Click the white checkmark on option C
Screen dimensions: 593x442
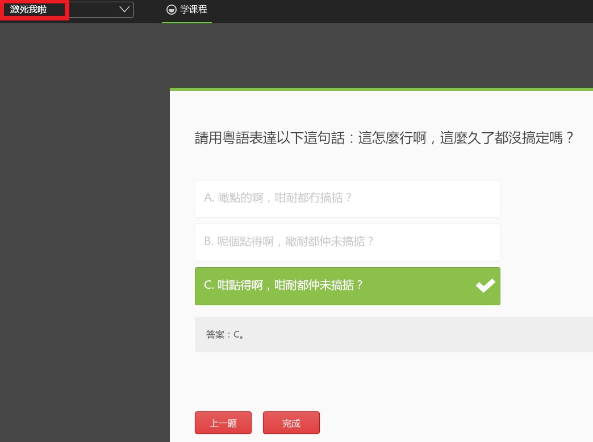pyautogui.click(x=485, y=286)
